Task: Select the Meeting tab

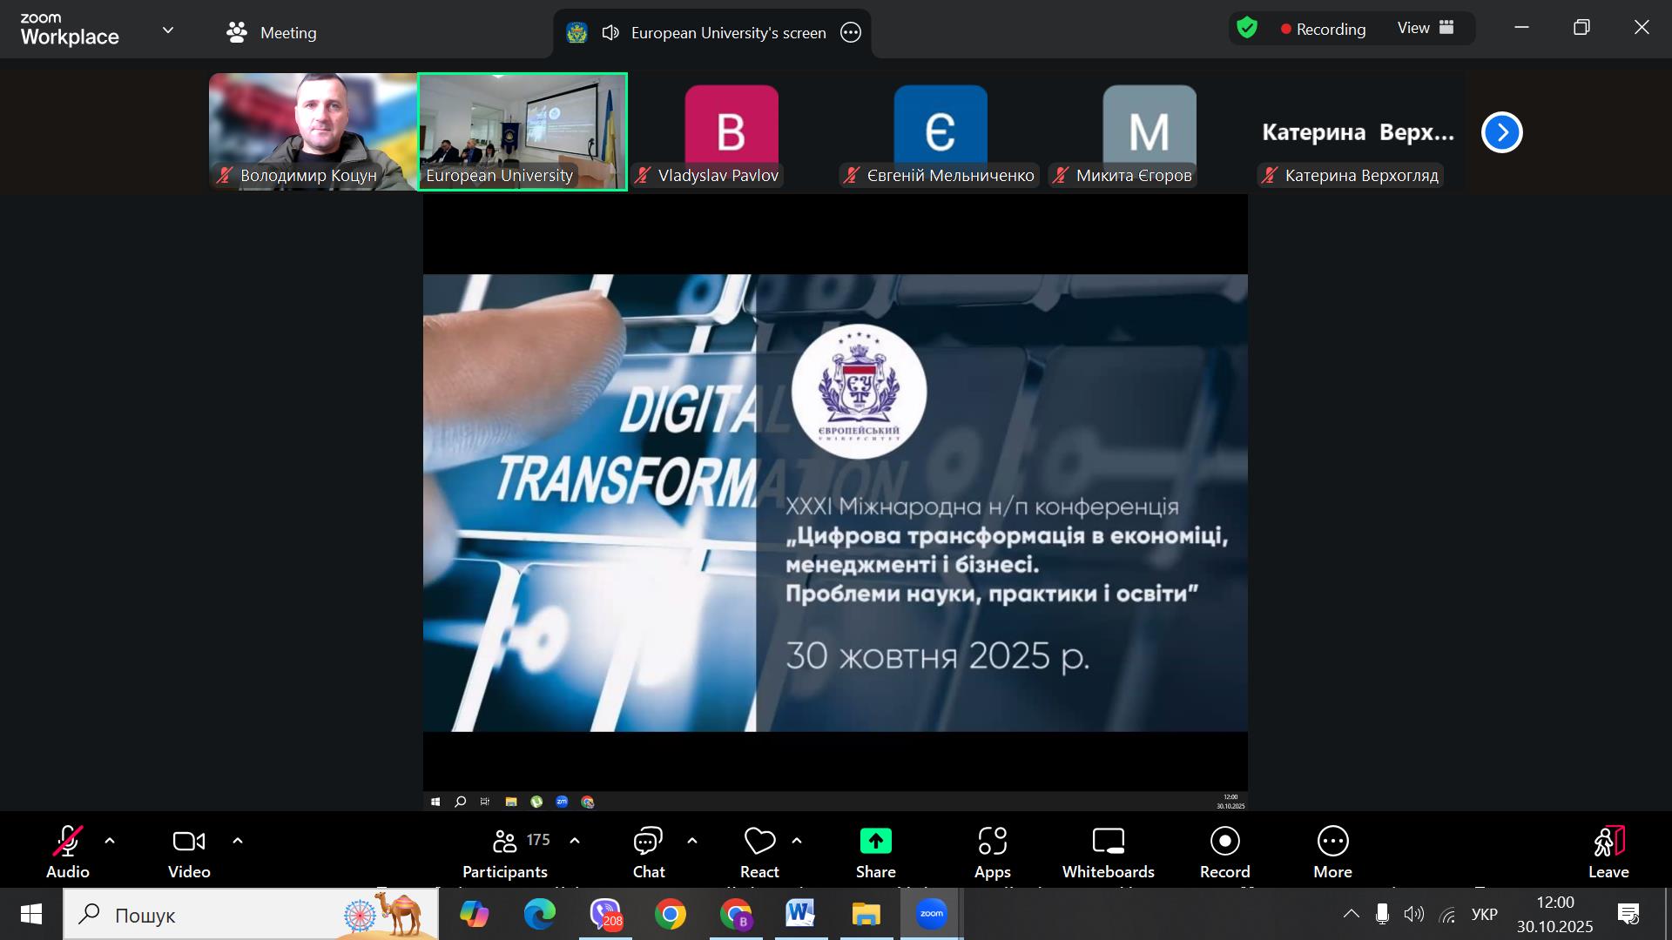Action: pyautogui.click(x=271, y=33)
